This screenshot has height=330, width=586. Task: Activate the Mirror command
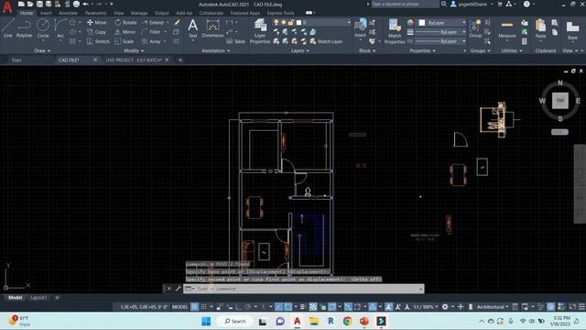click(125, 32)
